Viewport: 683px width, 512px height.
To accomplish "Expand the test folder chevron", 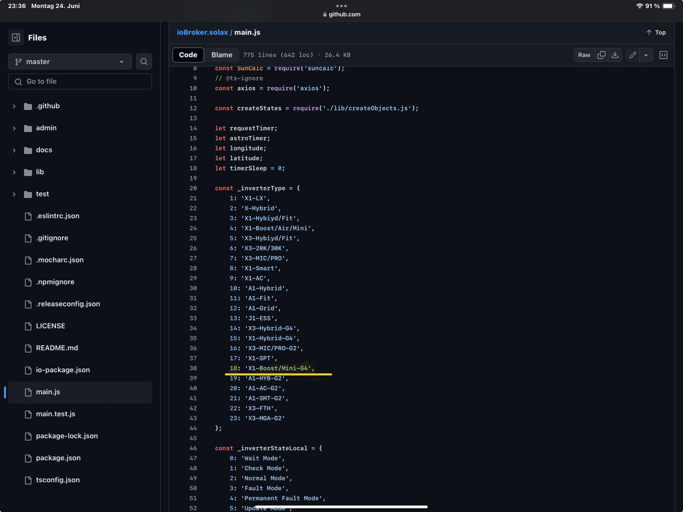I will [14, 194].
